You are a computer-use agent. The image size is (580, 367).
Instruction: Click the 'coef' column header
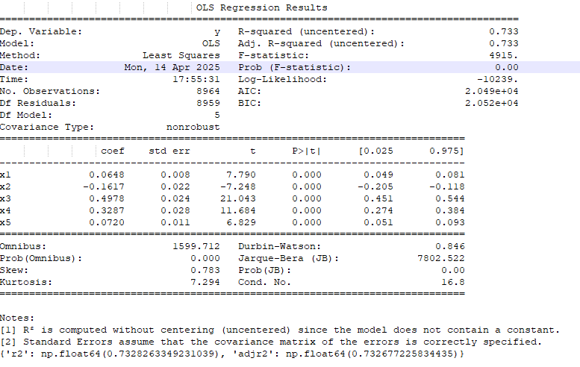pos(113,151)
